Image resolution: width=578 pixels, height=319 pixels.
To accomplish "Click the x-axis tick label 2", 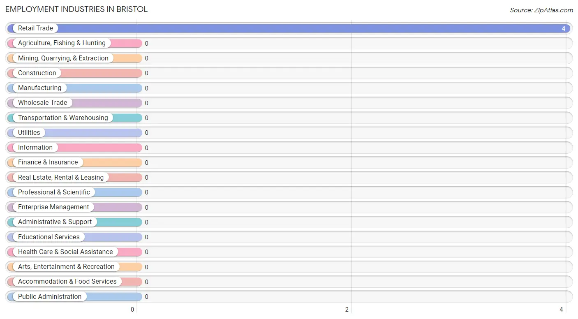I will point(347,310).
